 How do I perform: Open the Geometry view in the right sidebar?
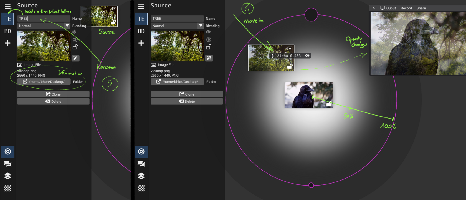(141, 164)
